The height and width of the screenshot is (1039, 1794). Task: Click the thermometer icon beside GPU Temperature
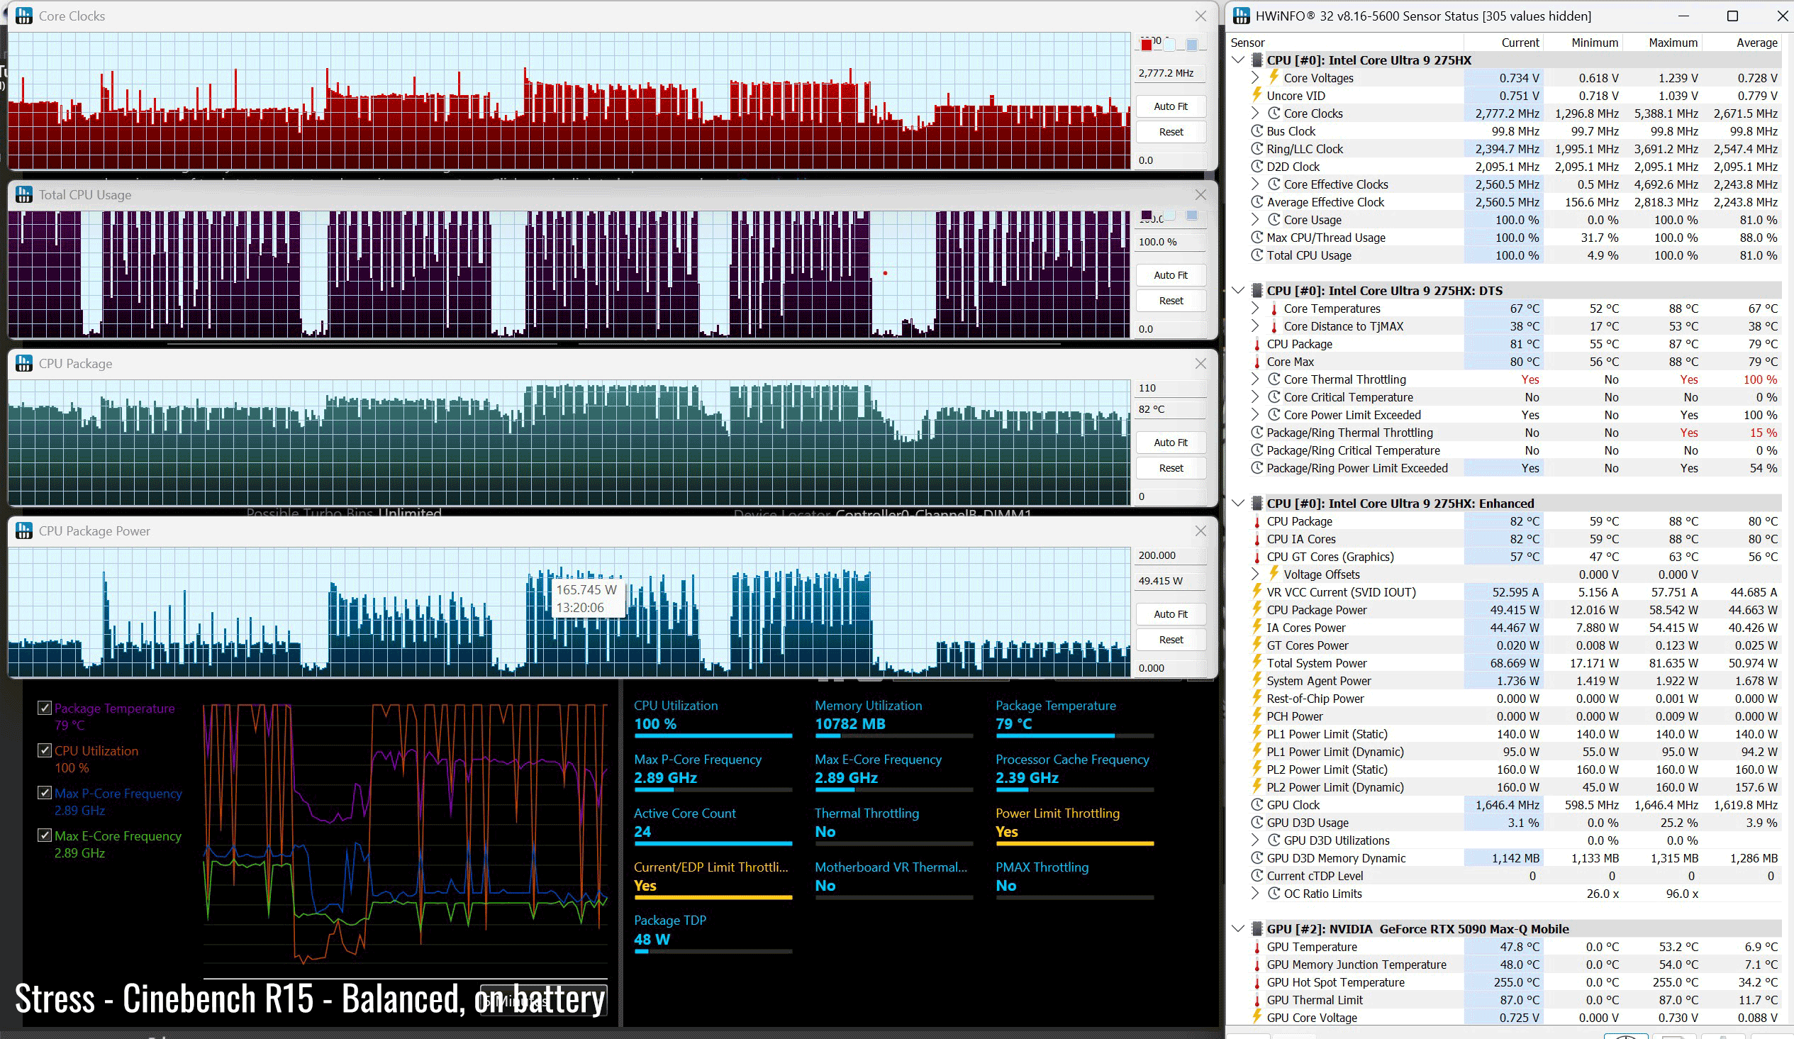coord(1257,946)
